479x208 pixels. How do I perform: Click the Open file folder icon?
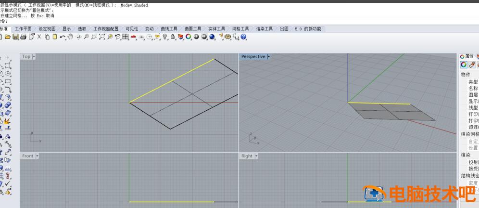(x=7, y=37)
